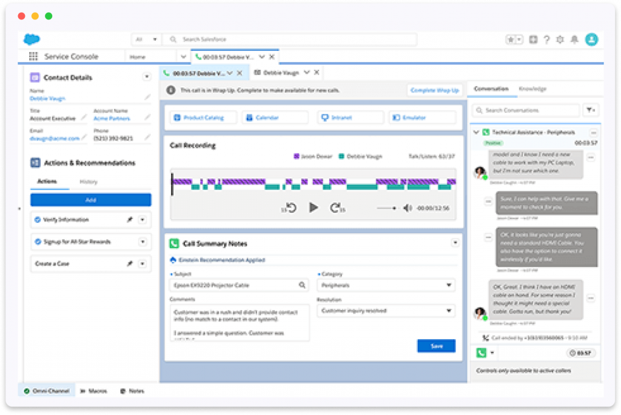Open the Macros utility
This screenshot has width=621, height=415.
click(x=95, y=391)
